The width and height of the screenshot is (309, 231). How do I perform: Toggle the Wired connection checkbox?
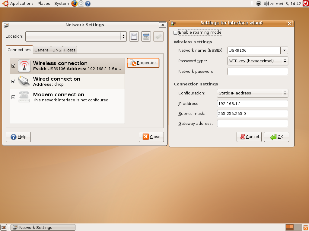click(x=13, y=81)
